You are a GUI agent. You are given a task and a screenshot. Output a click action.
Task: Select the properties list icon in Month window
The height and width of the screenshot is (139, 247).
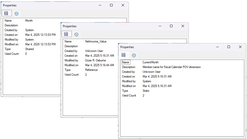(6, 13)
